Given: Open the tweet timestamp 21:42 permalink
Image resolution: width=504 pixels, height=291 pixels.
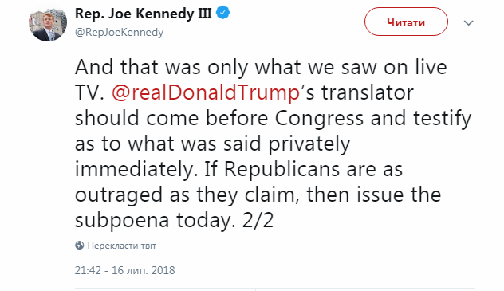Looking at the screenshot, I should click(88, 270).
